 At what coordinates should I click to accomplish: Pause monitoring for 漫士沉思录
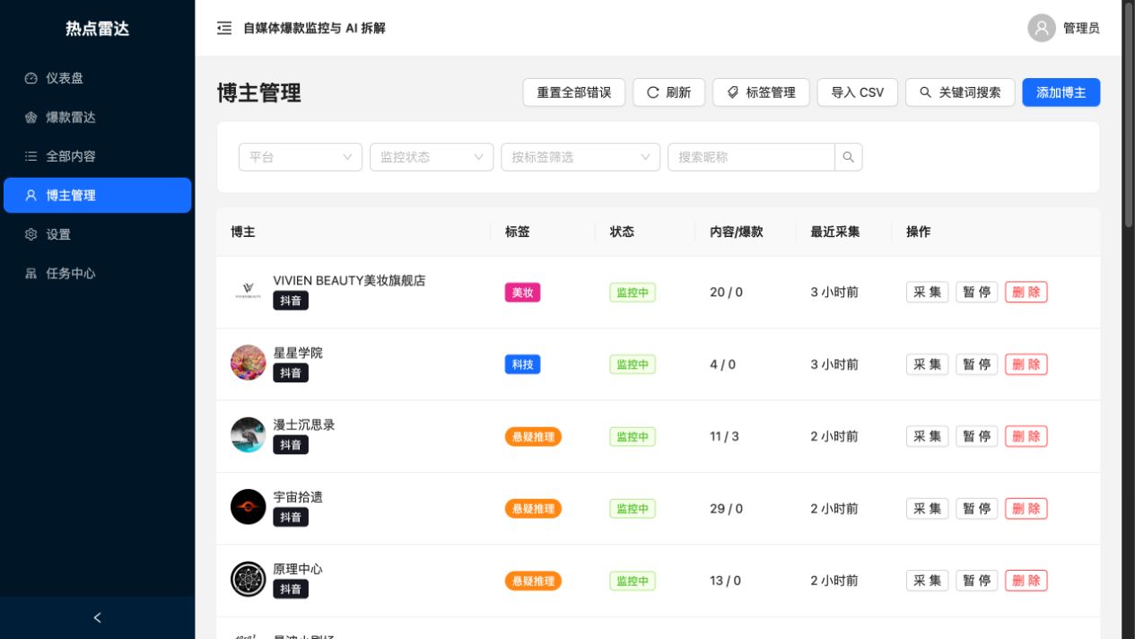pyautogui.click(x=977, y=436)
